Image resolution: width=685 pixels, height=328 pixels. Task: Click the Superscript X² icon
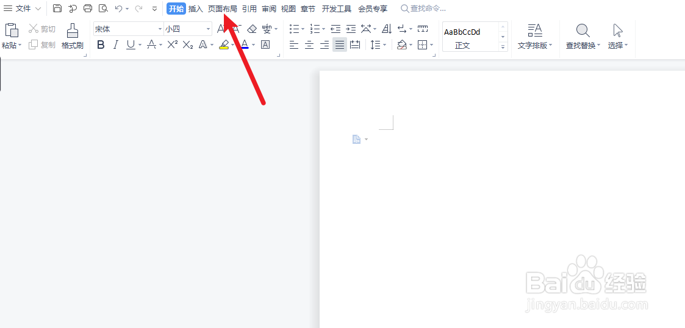pos(173,45)
